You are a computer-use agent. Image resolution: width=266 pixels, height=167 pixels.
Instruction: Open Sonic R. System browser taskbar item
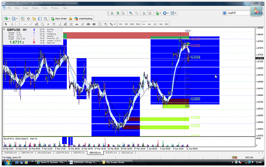pyautogui.click(x=51, y=162)
